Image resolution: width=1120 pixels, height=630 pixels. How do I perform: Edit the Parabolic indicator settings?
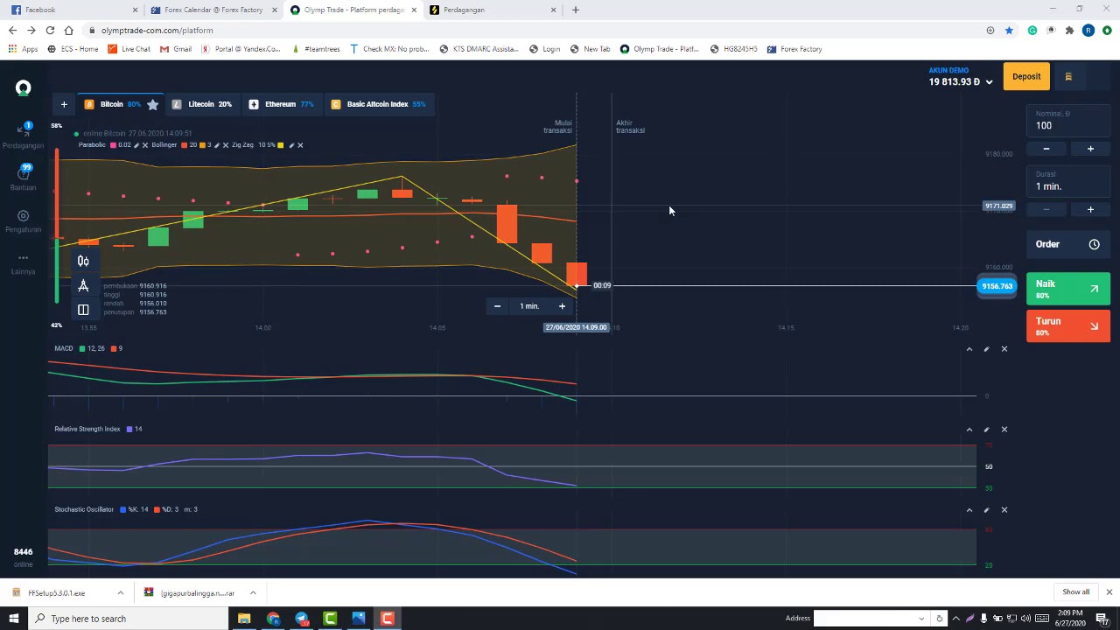pos(136,145)
